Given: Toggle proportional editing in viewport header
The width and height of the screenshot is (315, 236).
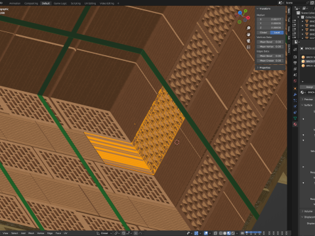Looking at the screenshot, I should point(136,233).
